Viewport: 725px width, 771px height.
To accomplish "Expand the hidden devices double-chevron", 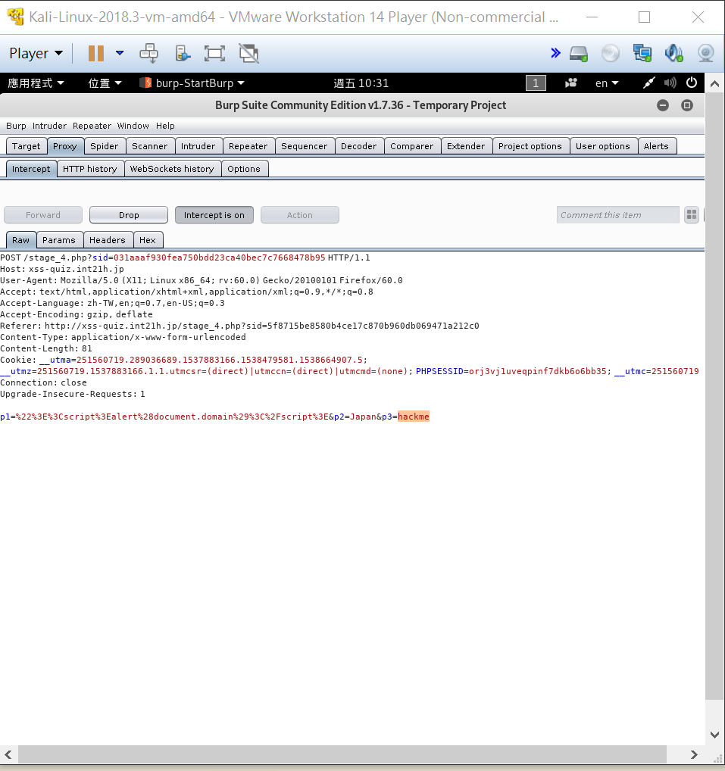I will point(555,53).
